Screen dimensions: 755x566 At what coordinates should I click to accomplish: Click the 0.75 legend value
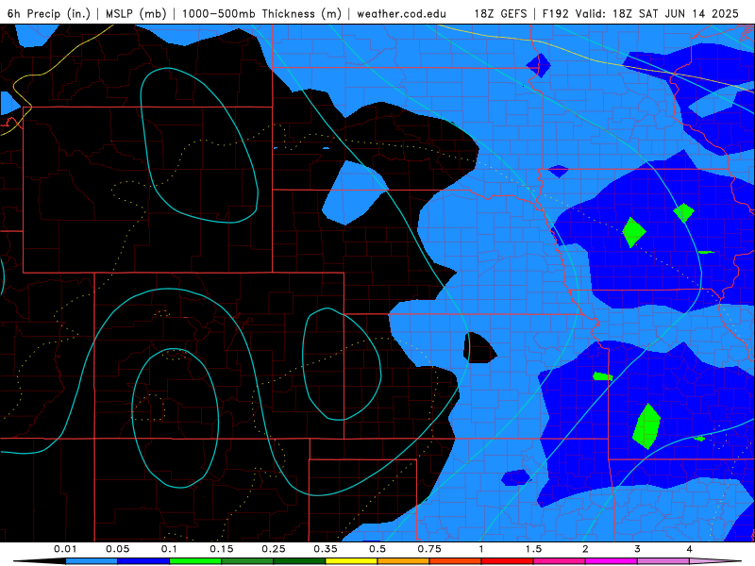(x=429, y=549)
